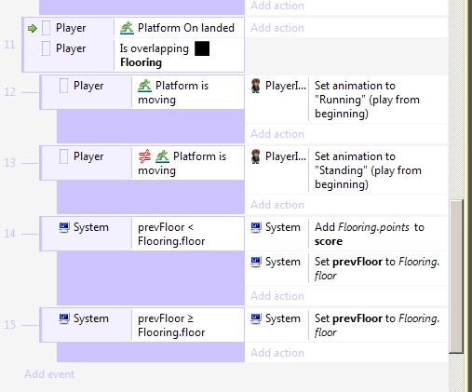Click the PlayerI sprite icon in event 12
This screenshot has width=472, height=392.
(255, 86)
